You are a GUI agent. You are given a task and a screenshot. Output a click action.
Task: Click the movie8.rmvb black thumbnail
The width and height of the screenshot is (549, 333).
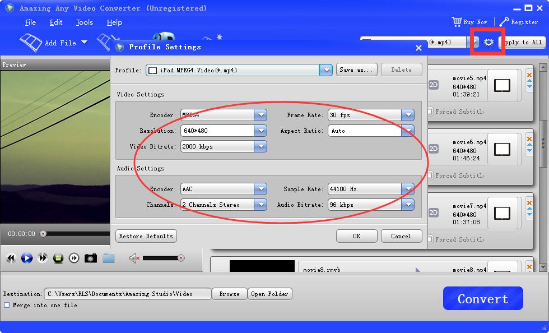262,266
